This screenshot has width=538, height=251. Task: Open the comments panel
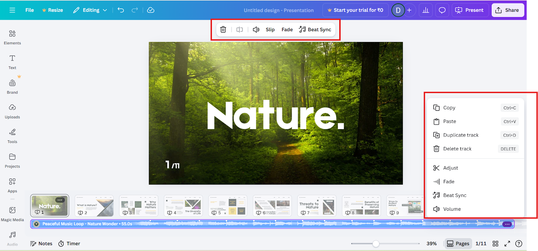point(442,10)
